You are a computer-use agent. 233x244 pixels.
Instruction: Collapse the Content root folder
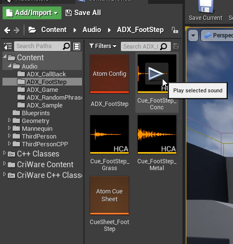coord(5,56)
